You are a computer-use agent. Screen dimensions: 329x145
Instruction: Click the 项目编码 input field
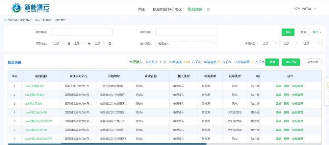coord(81,32)
